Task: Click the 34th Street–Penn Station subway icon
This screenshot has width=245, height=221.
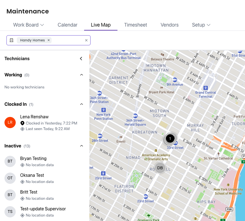Action: click(x=100, y=93)
